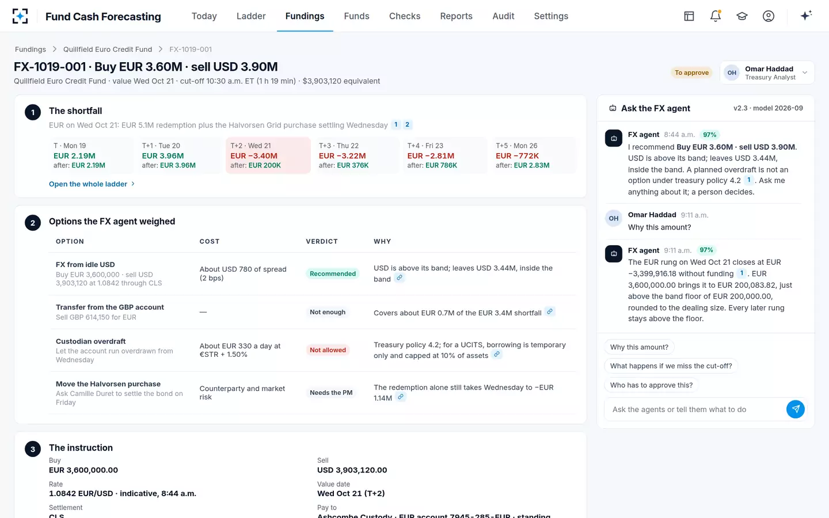Open the user account icon
This screenshot has width=829, height=518.
pyautogui.click(x=769, y=16)
